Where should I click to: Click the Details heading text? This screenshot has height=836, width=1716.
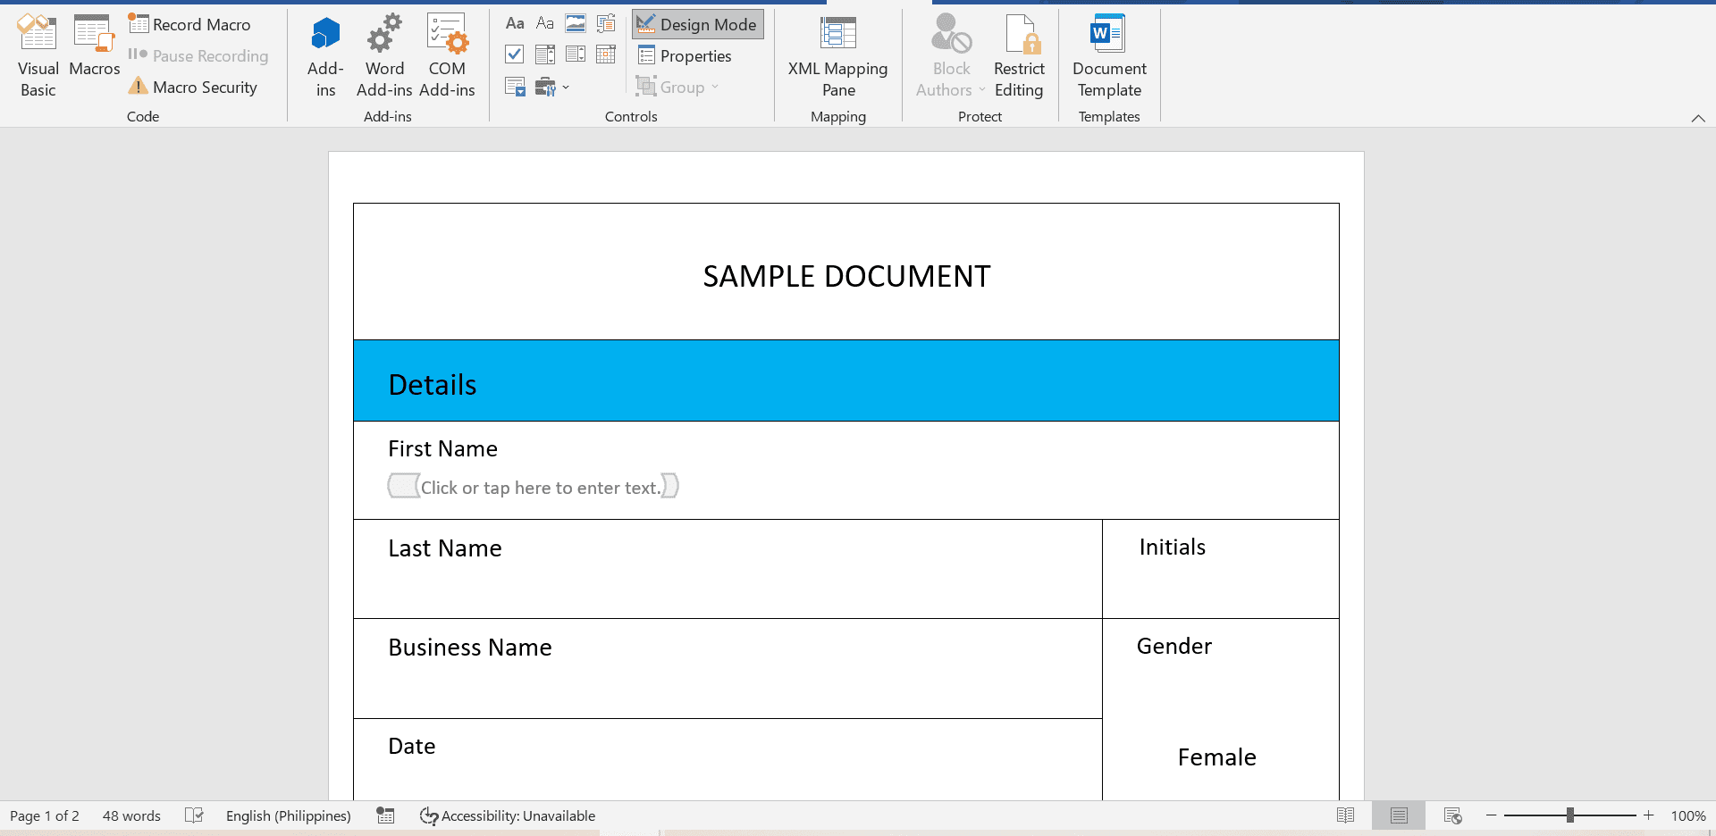[x=433, y=385]
